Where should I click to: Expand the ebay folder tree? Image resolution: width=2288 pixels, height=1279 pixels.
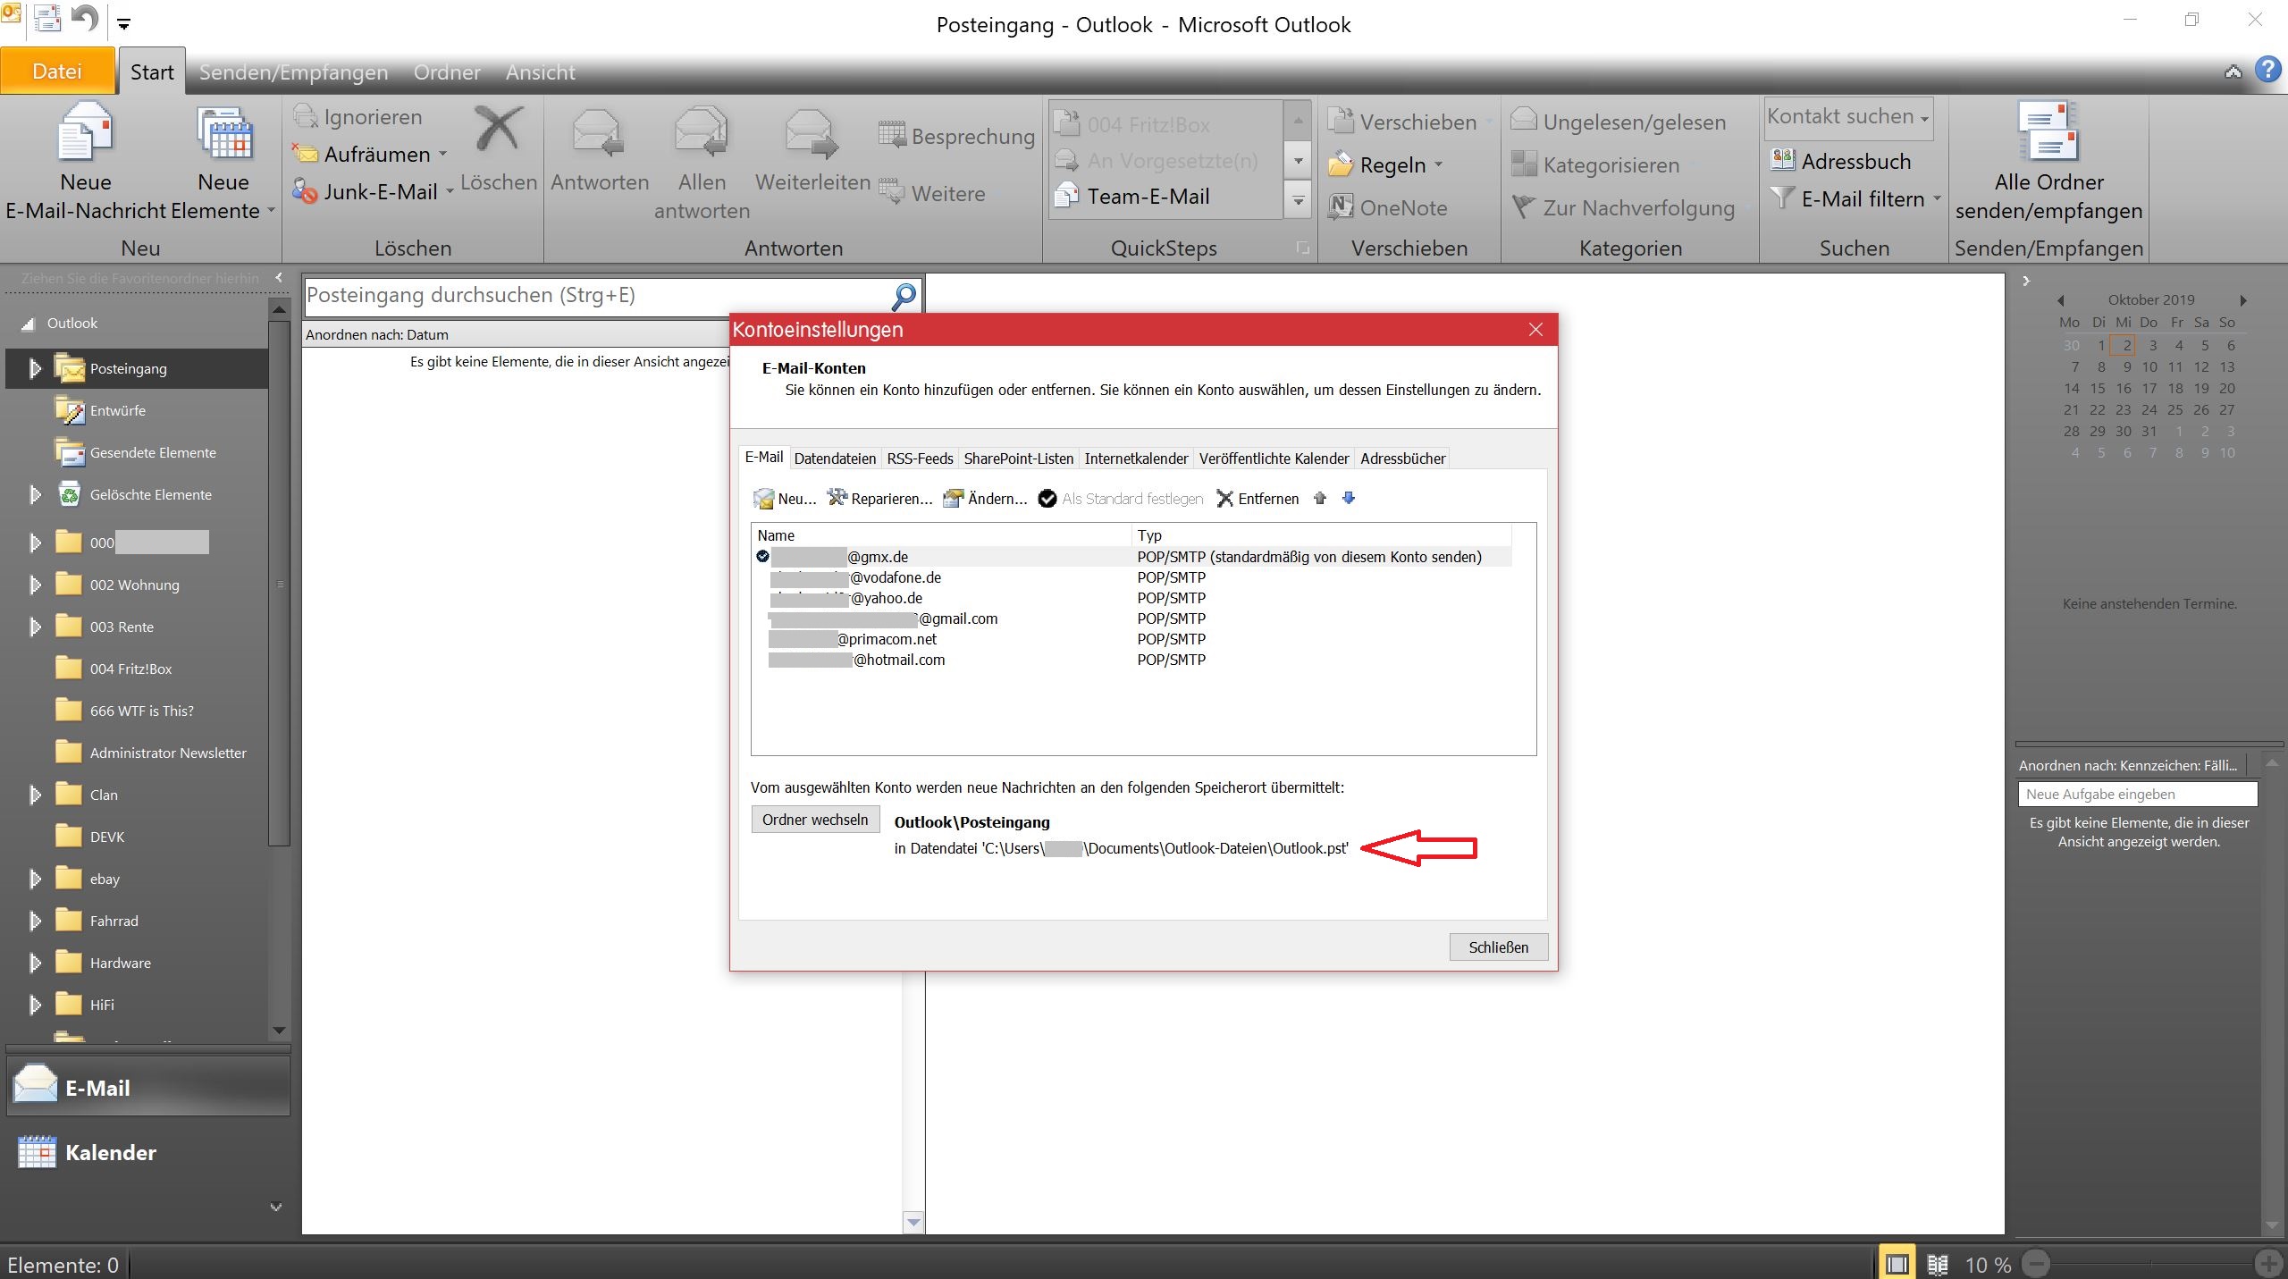point(35,879)
